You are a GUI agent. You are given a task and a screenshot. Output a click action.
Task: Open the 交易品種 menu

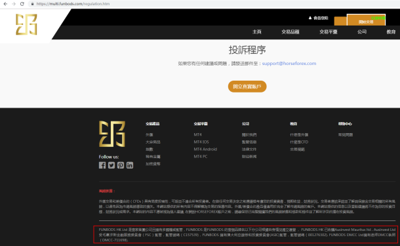[x=290, y=32]
